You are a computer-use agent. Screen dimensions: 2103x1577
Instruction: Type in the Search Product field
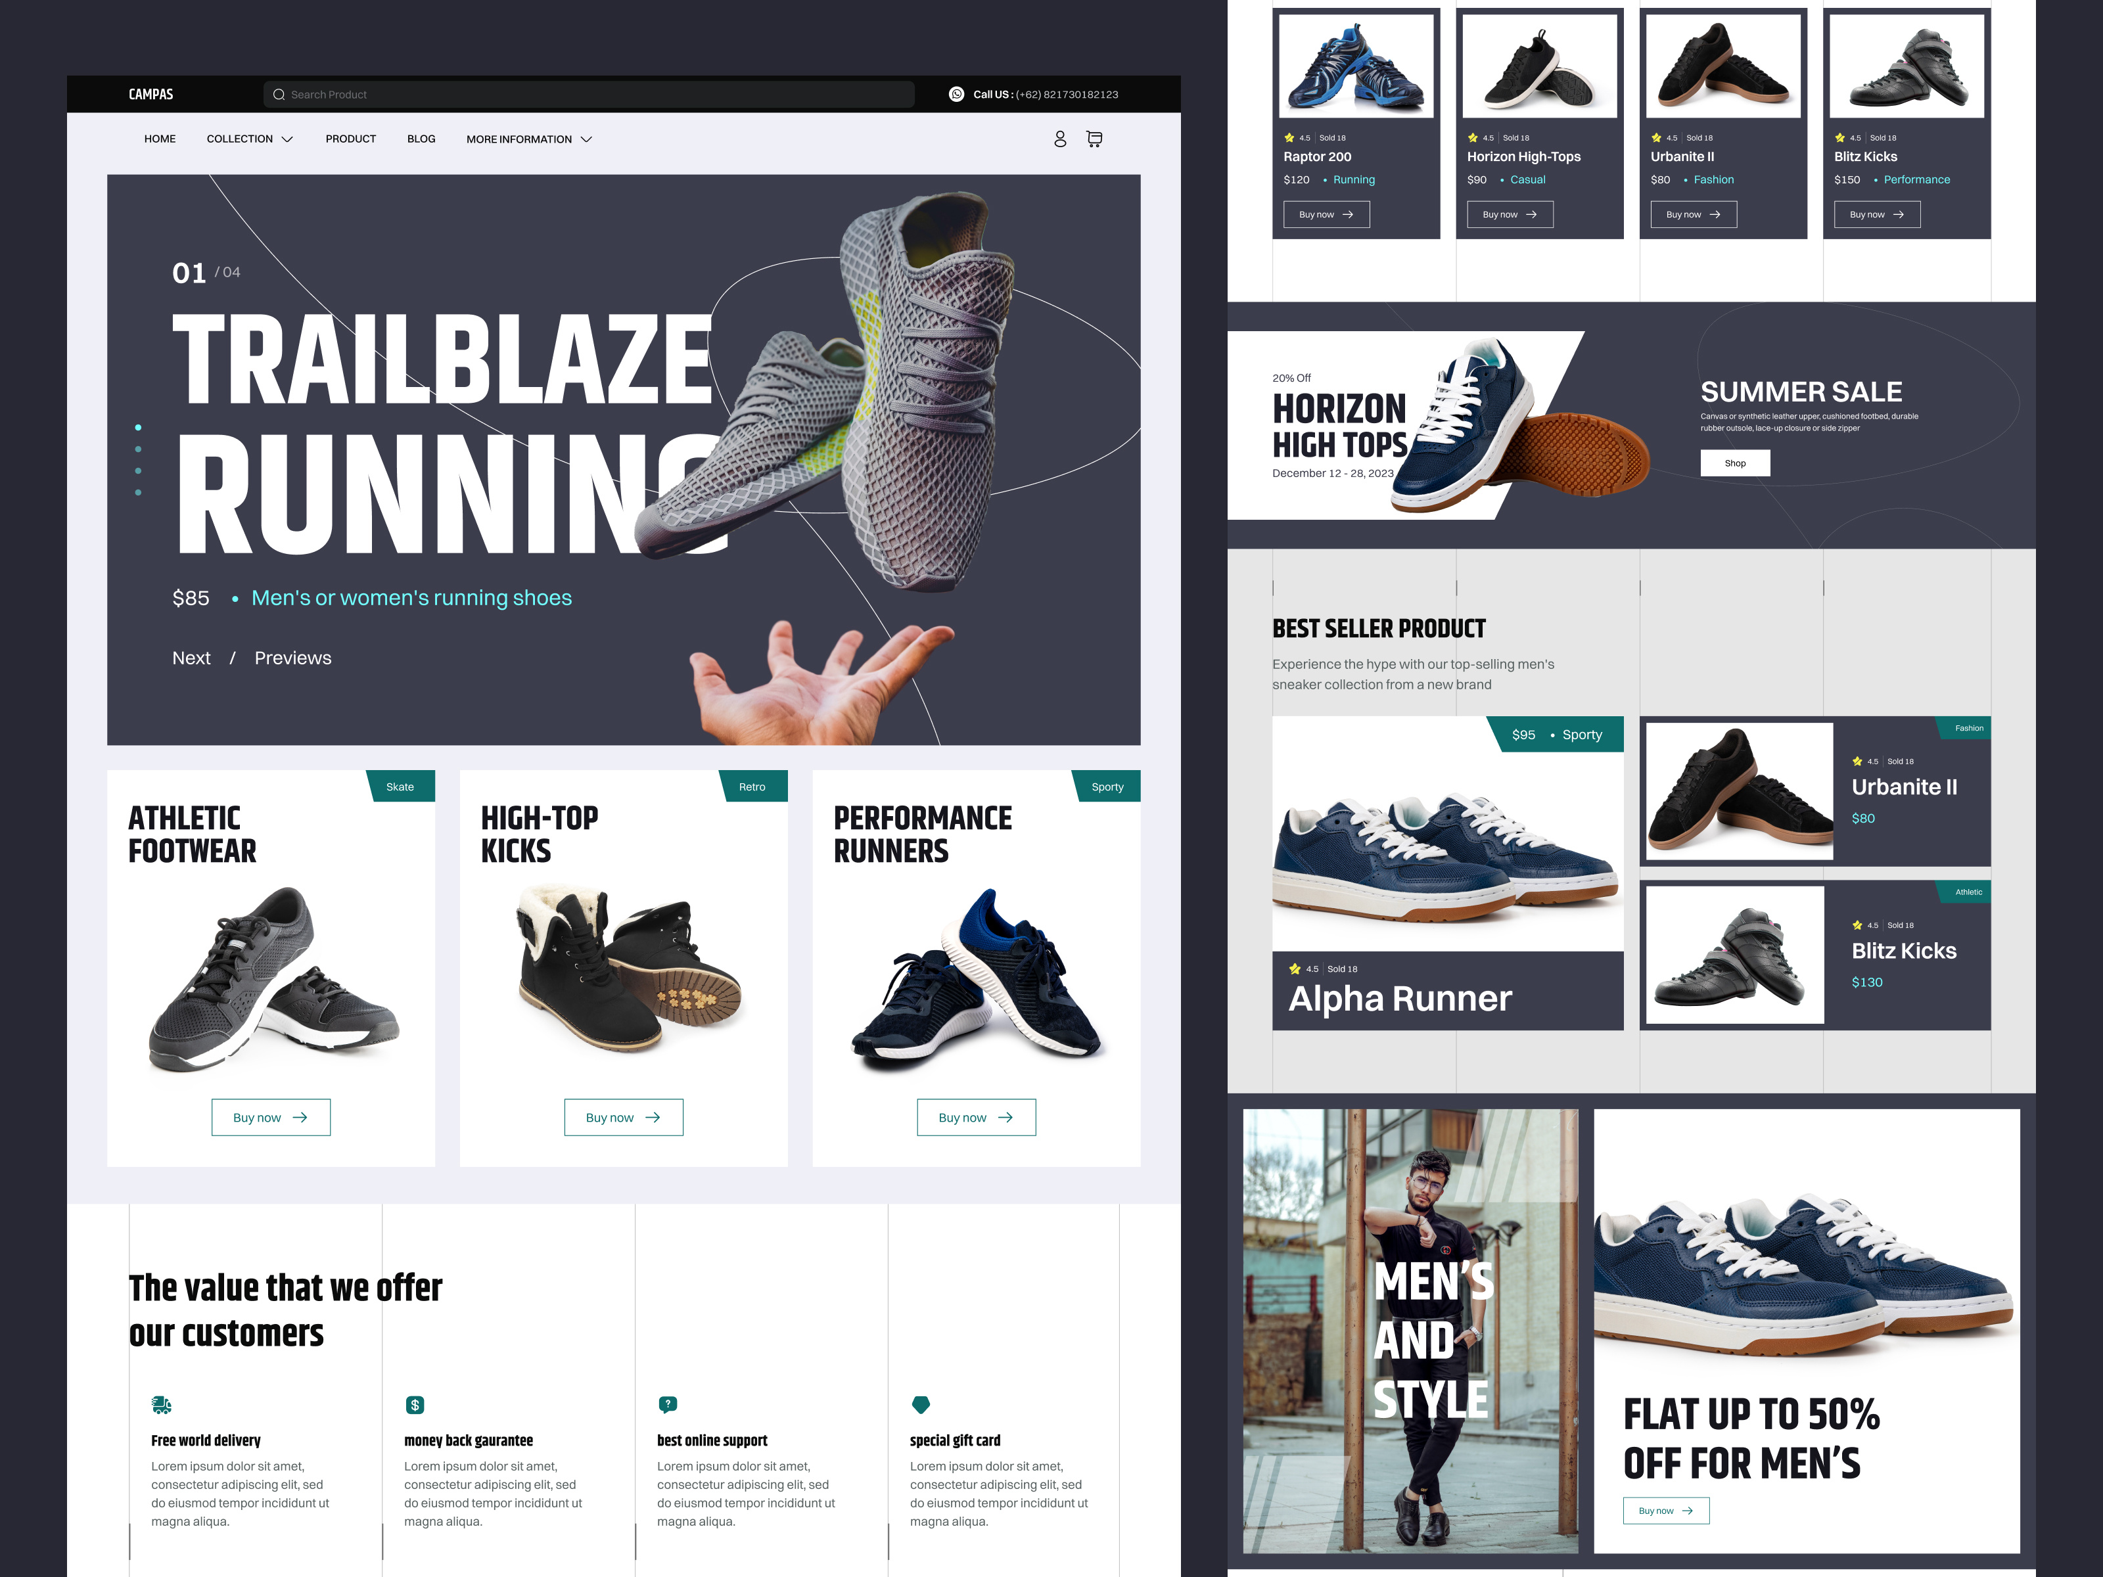(x=589, y=94)
